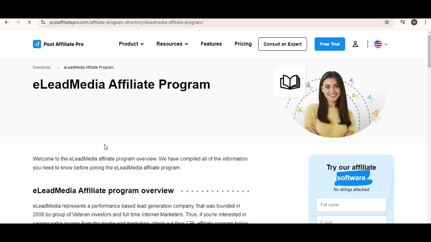431x242 pixels.
Task: Click the open book directory icon
Action: (290, 82)
